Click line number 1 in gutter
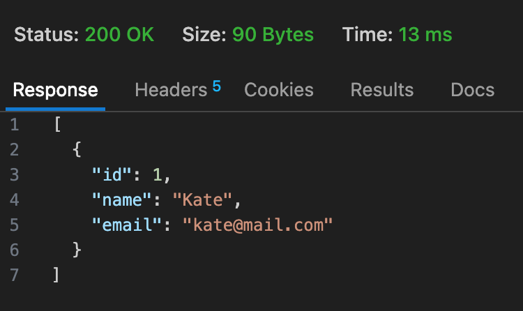The image size is (523, 311). pos(15,125)
